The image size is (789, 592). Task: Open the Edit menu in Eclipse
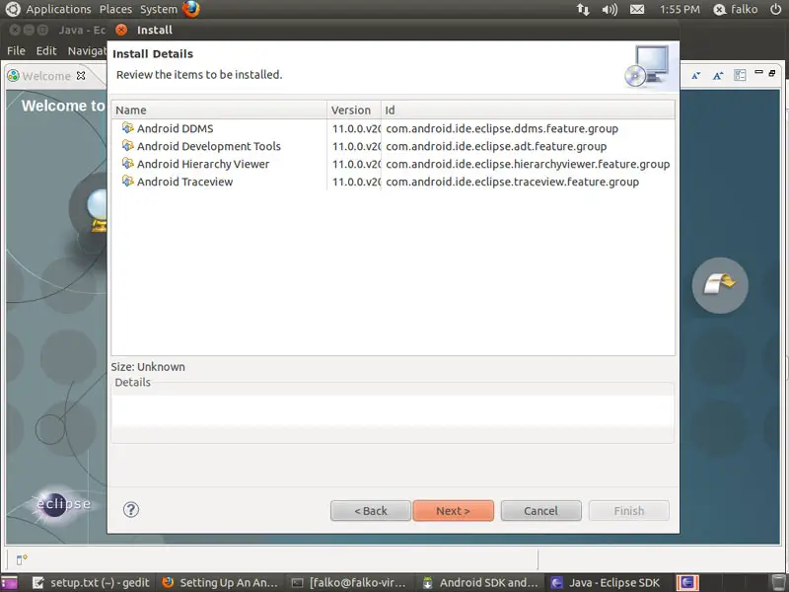coord(46,50)
